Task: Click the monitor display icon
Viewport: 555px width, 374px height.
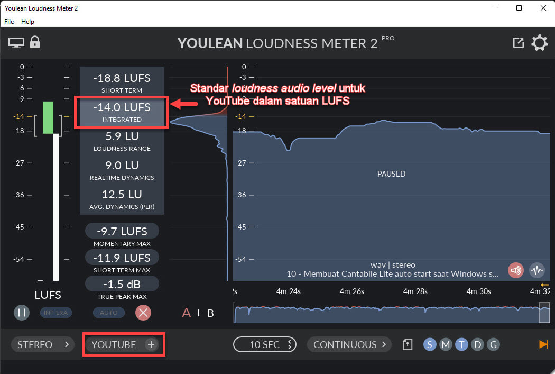Action: 16,43
